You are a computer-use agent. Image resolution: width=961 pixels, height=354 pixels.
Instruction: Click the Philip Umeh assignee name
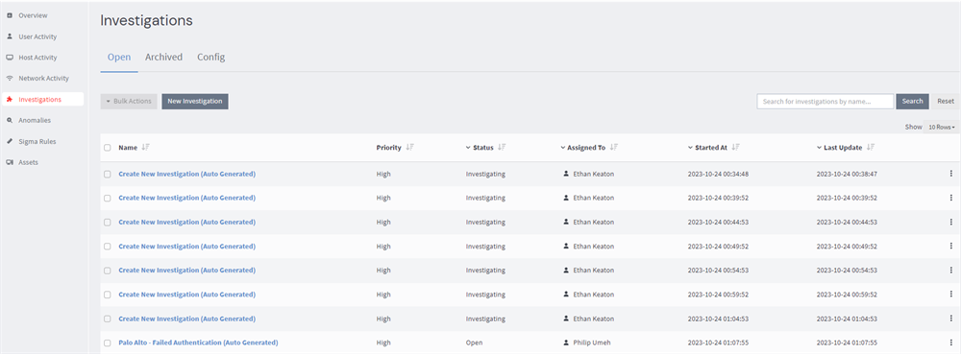coord(591,342)
